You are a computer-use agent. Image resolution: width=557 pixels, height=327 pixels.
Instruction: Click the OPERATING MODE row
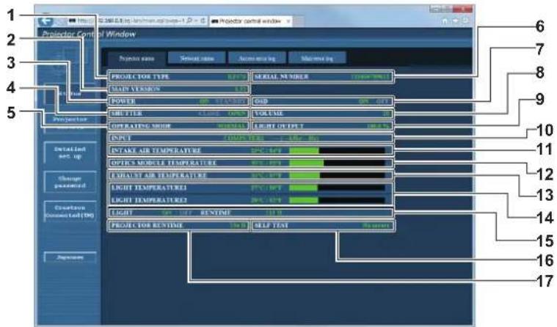point(178,126)
